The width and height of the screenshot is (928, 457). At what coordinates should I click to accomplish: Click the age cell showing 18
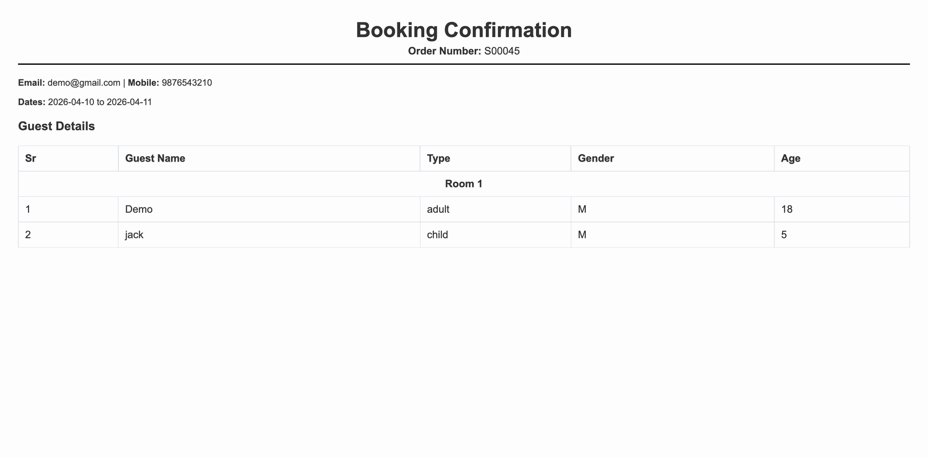pos(842,209)
